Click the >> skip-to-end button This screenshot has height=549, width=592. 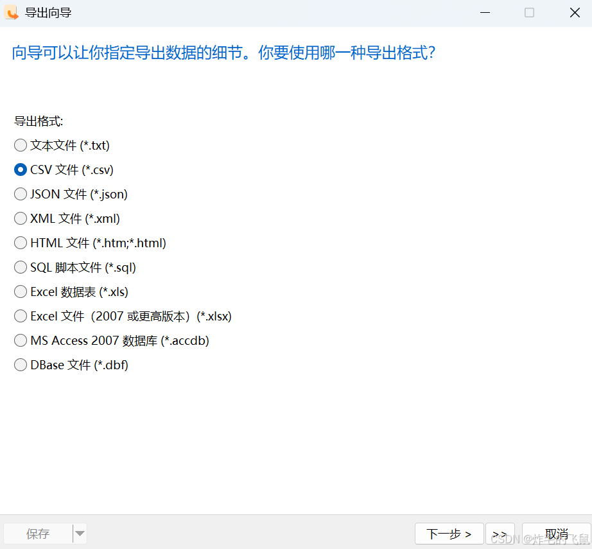click(x=500, y=534)
